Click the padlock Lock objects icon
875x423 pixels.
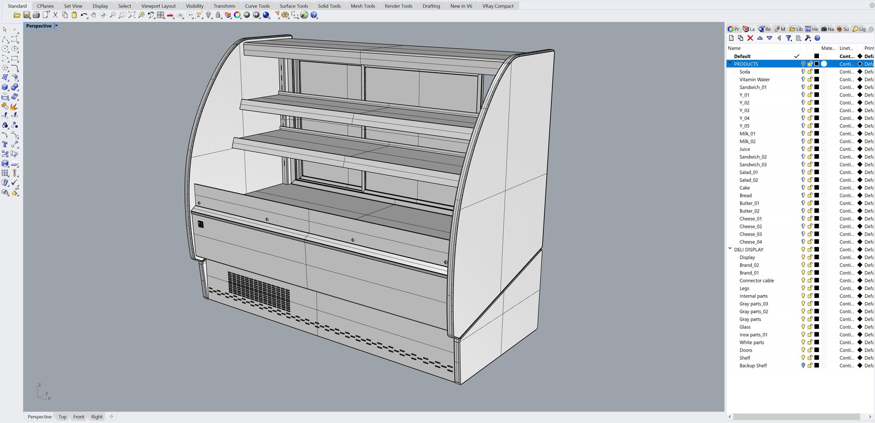point(218,15)
